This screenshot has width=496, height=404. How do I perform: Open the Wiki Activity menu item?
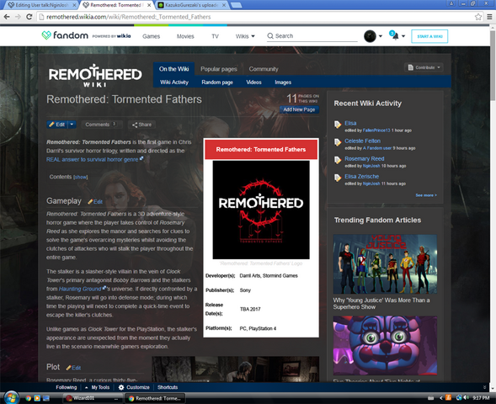(x=174, y=82)
